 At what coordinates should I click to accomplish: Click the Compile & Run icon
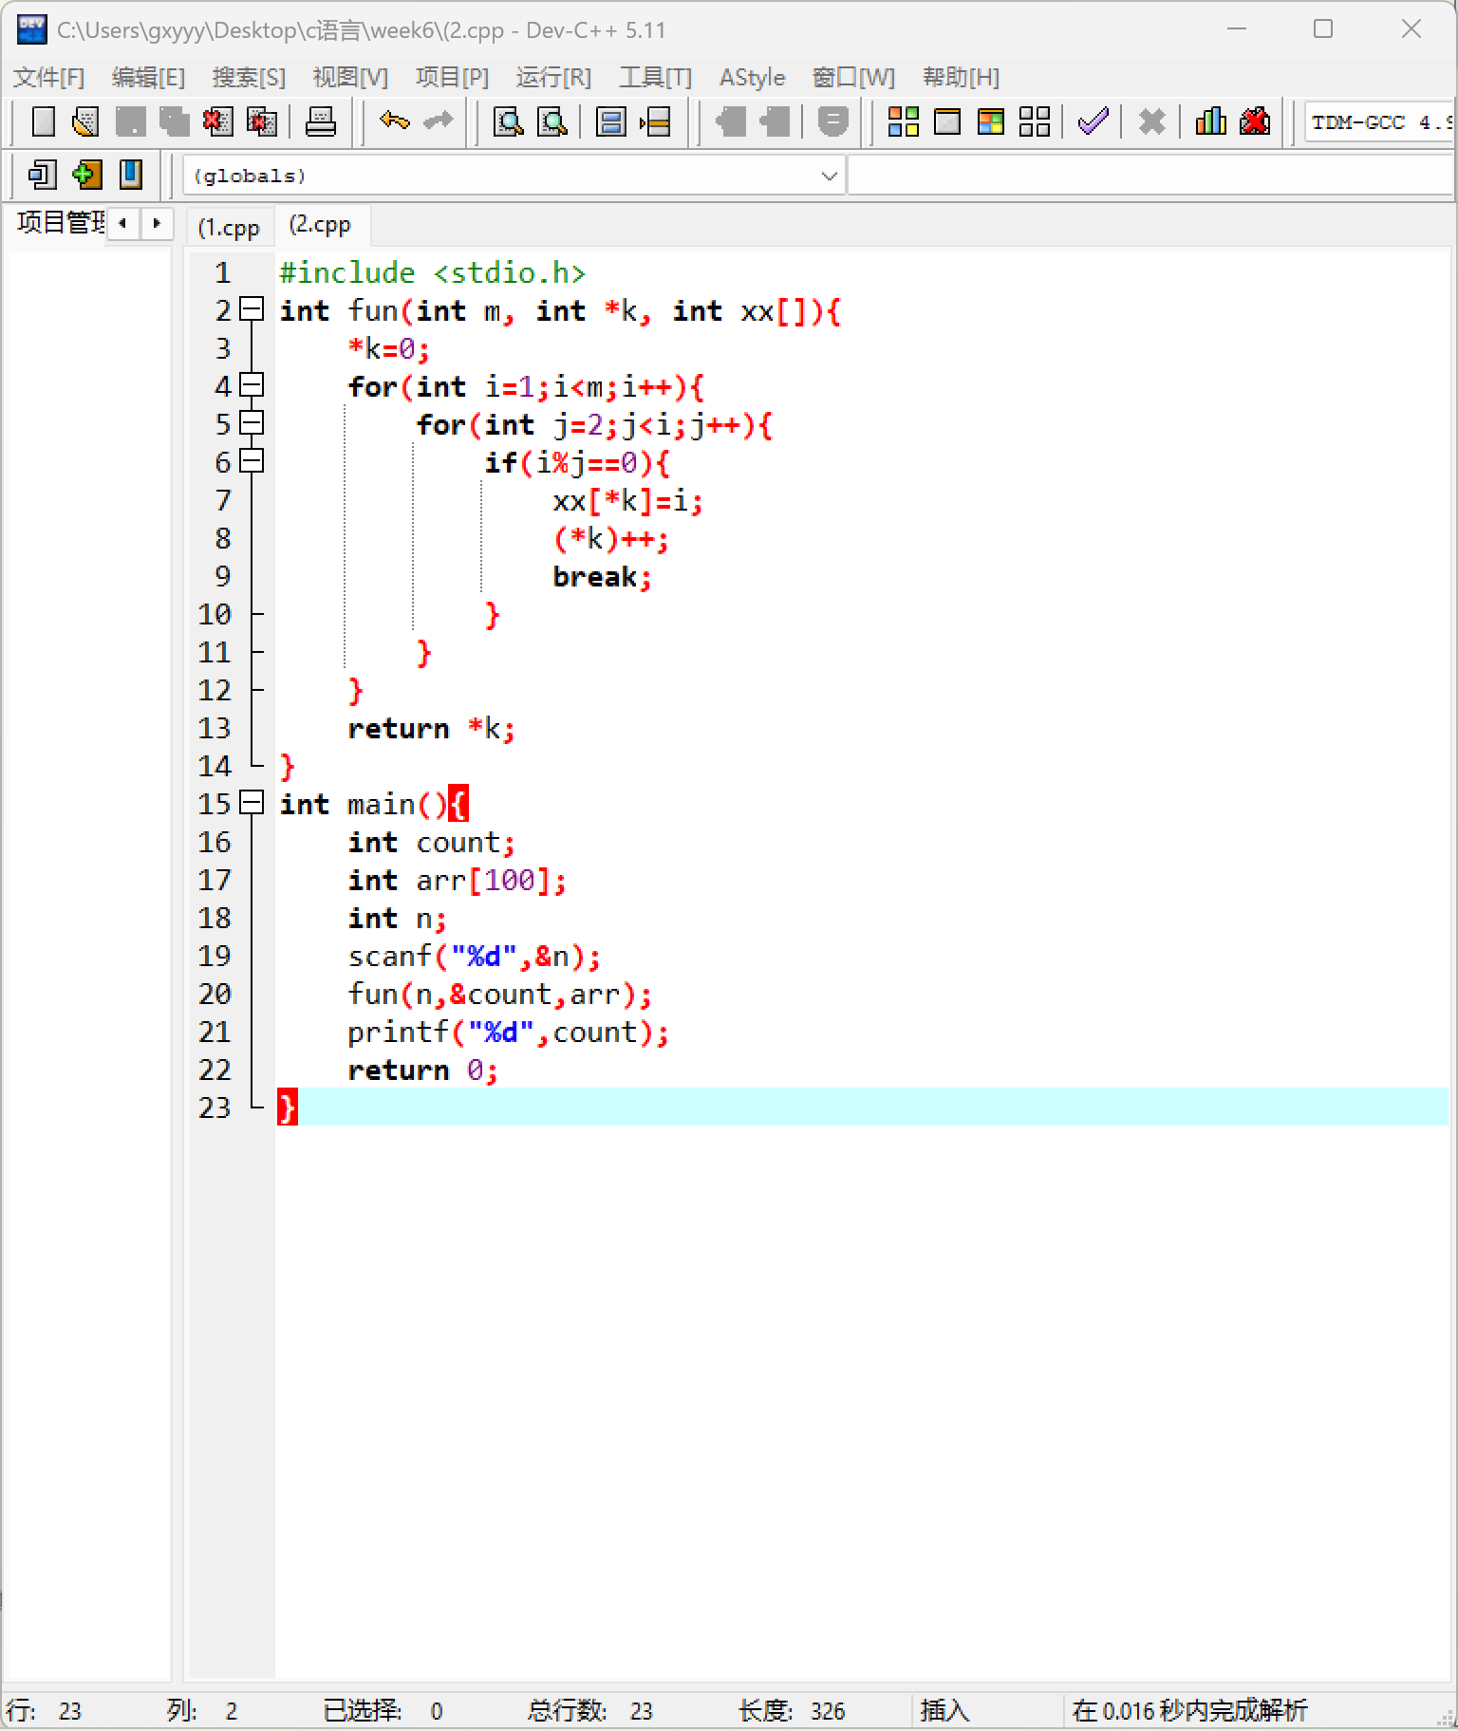coord(991,121)
